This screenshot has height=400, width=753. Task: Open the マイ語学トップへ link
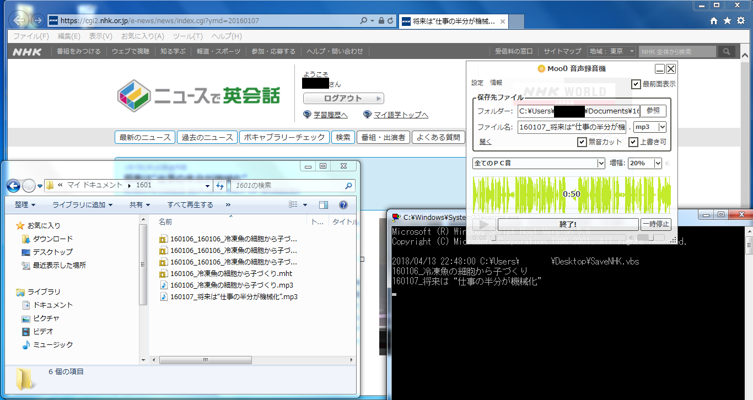401,115
